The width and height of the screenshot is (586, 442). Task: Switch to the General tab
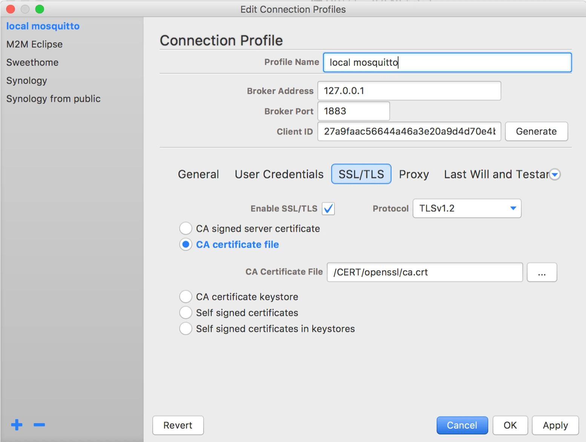(198, 174)
